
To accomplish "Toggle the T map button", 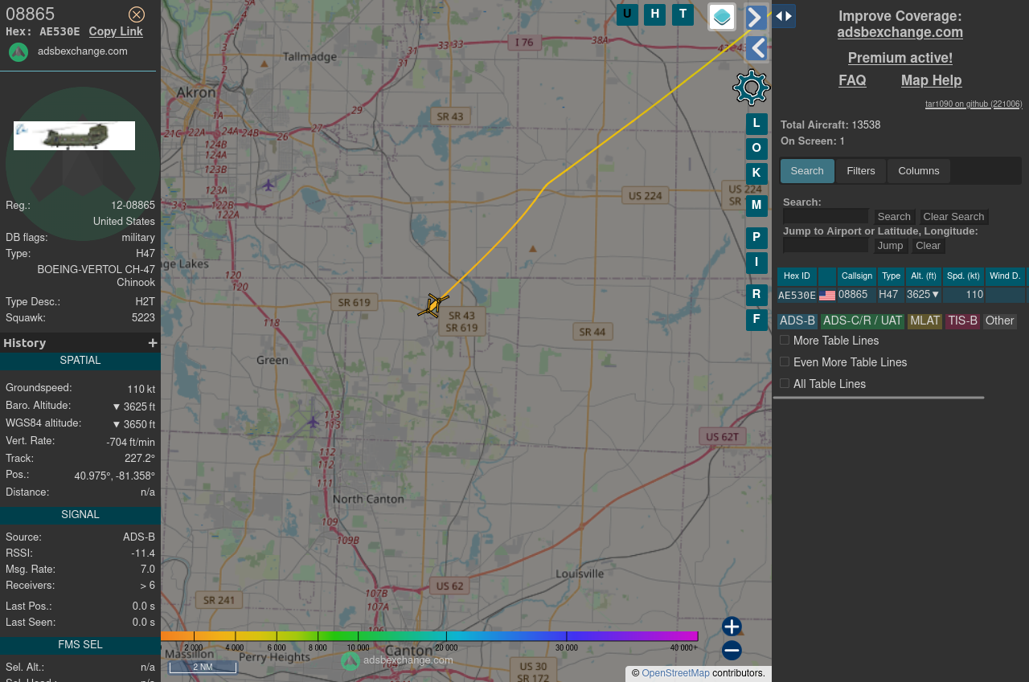I will [x=683, y=14].
